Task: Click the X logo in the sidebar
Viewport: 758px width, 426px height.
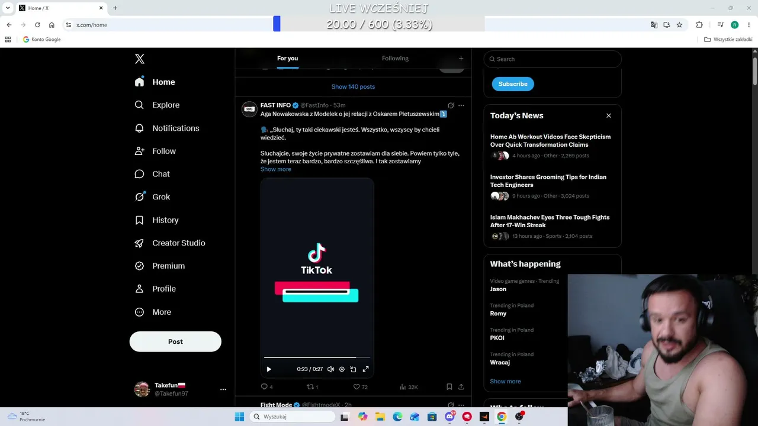Action: point(140,59)
